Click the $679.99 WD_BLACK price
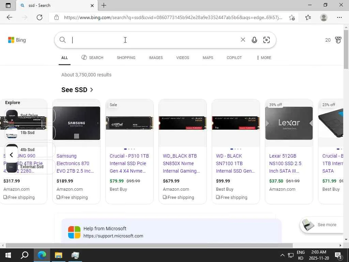This screenshot has width=349, height=262. click(x=171, y=181)
